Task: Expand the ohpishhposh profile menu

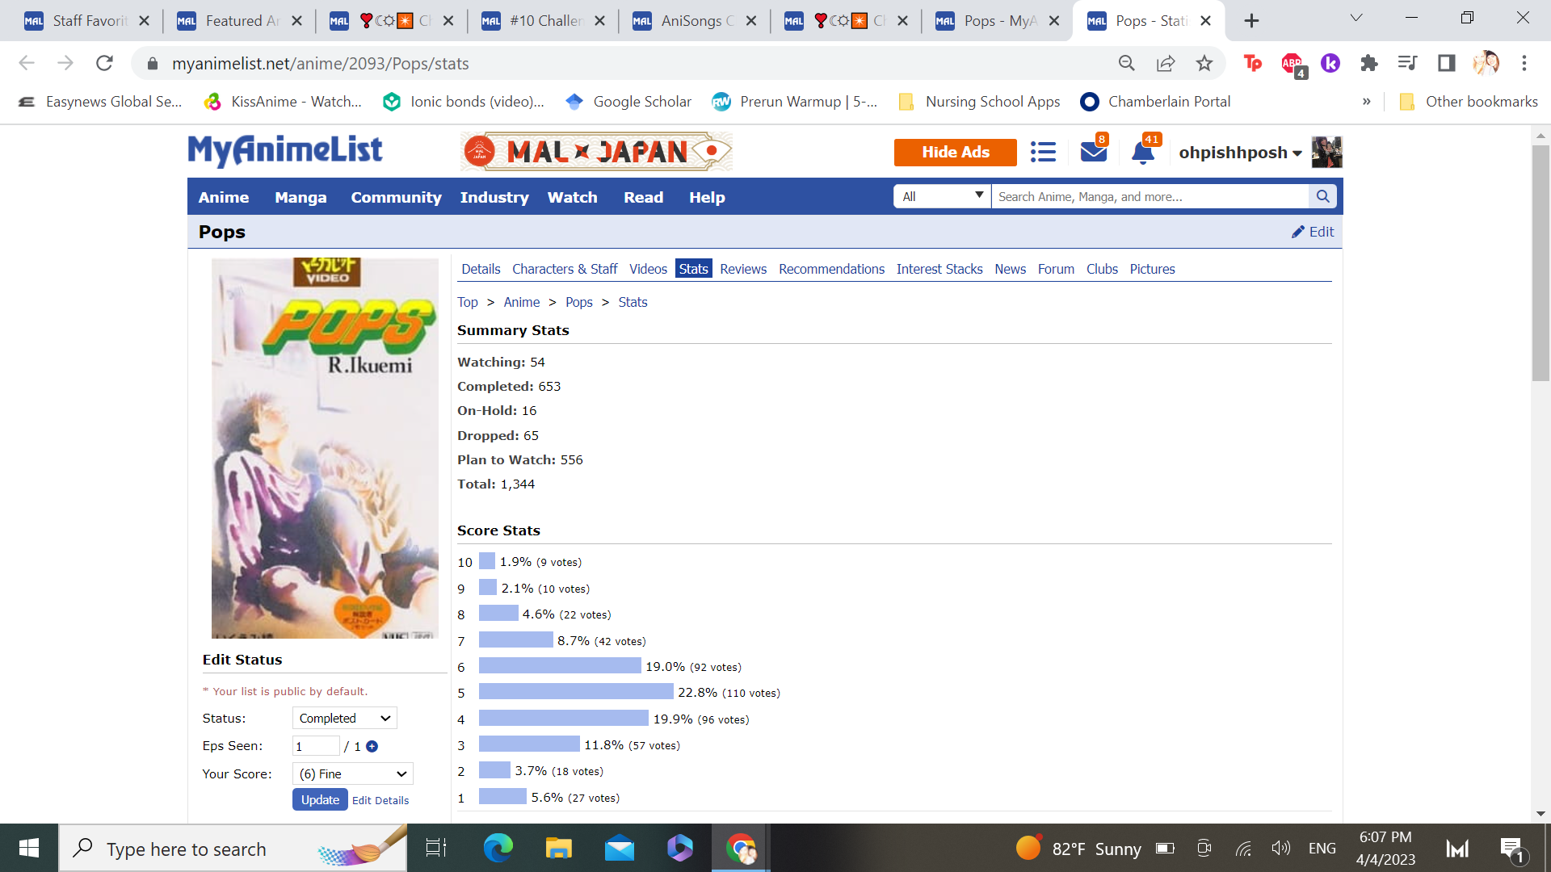Action: [x=1240, y=153]
